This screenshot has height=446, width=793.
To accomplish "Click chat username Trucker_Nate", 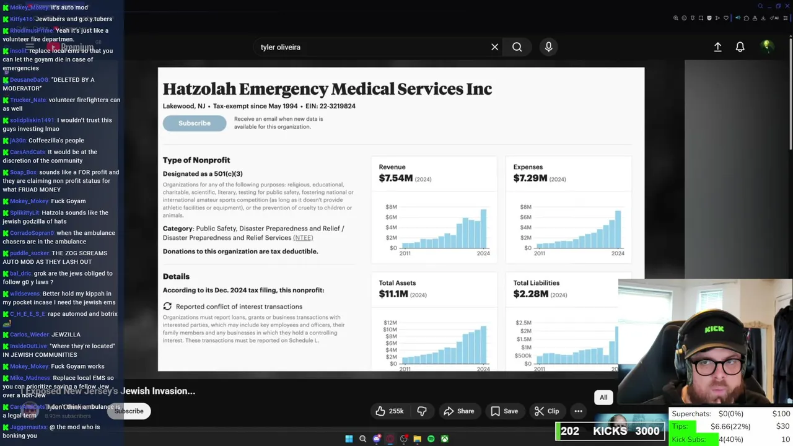I will pyautogui.click(x=28, y=100).
